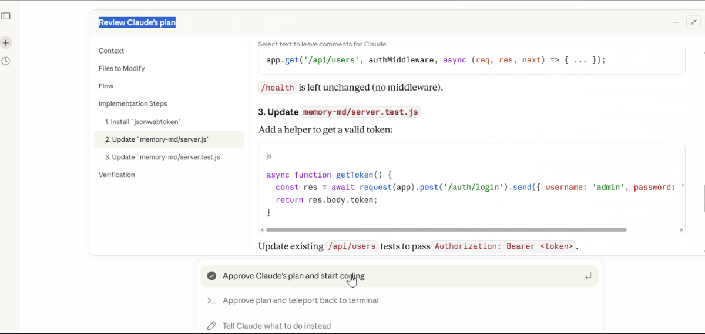Image resolution: width=705 pixels, height=334 pixels.
Task: Click 'Add a helper to get a valid token' text
Action: point(325,129)
